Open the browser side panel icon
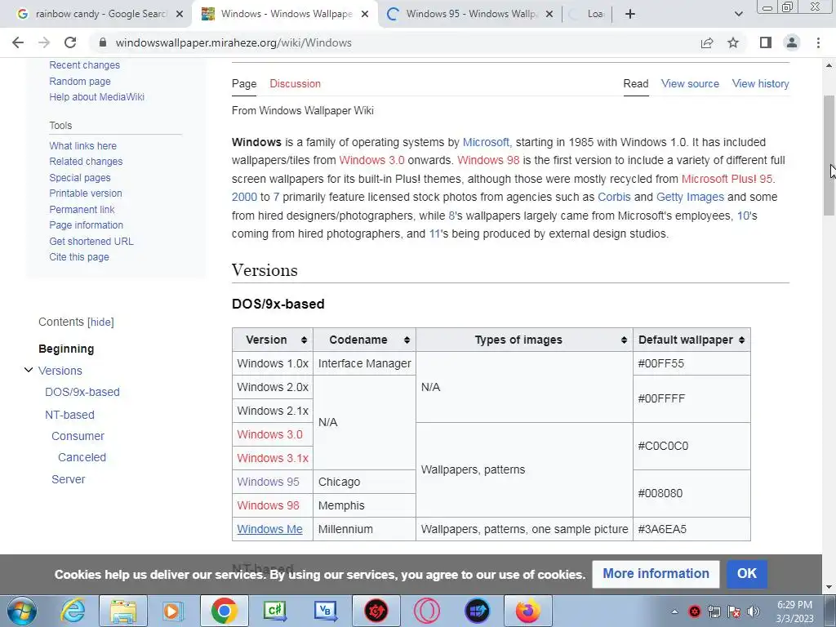The width and height of the screenshot is (836, 627). pos(766,42)
